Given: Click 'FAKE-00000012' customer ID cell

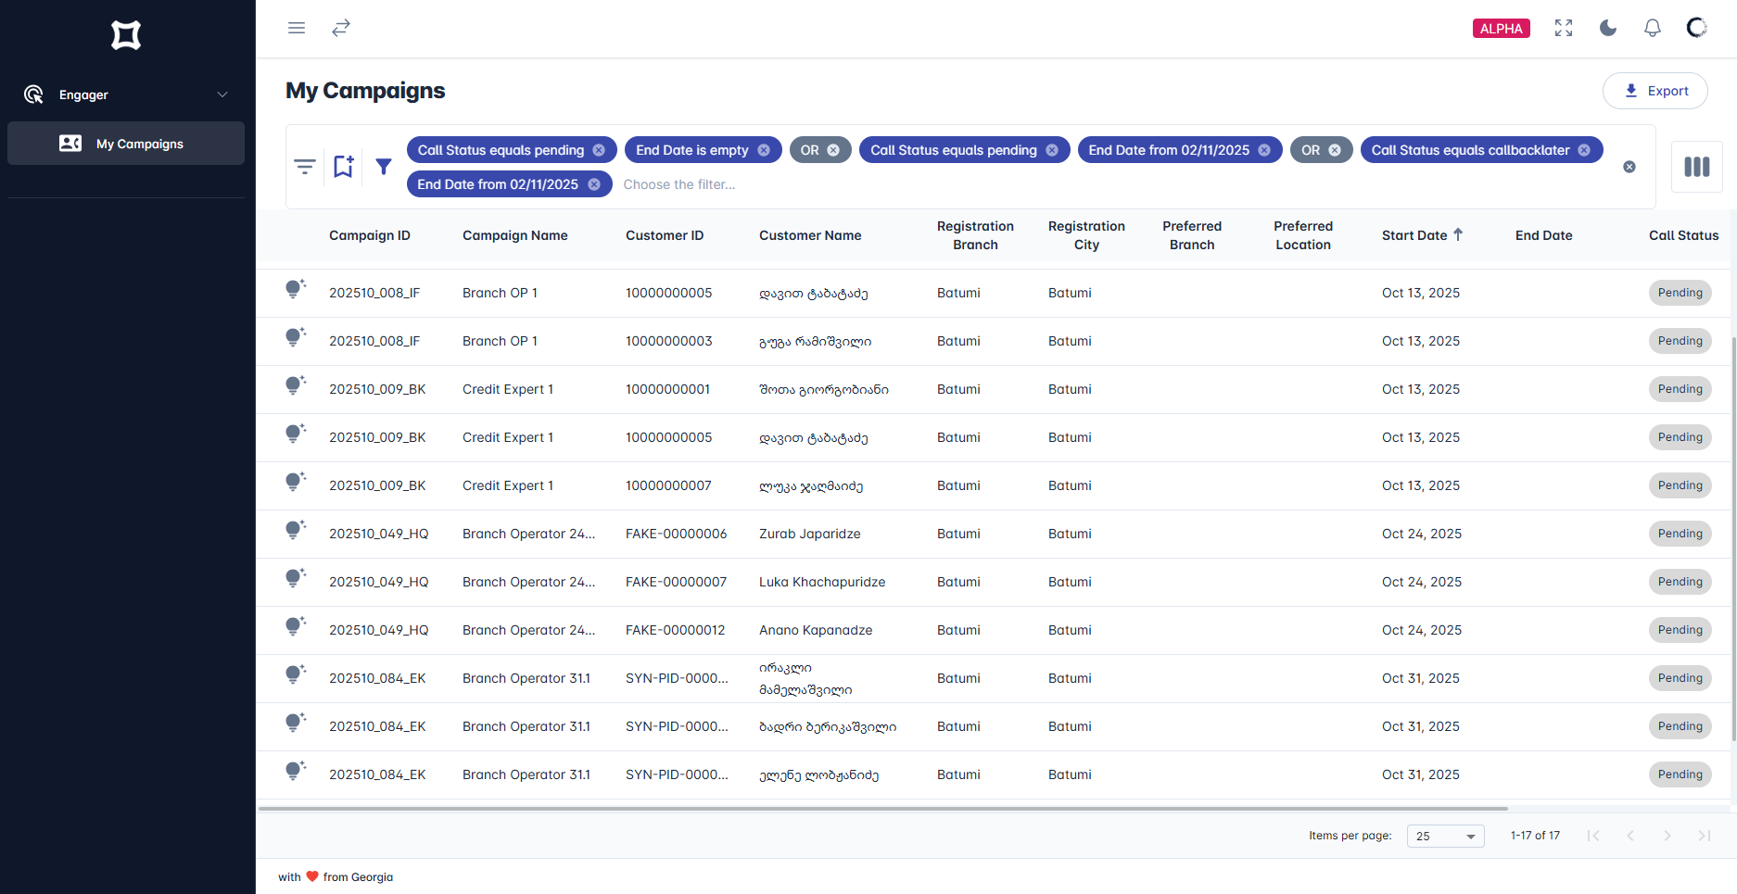Looking at the screenshot, I should [676, 630].
